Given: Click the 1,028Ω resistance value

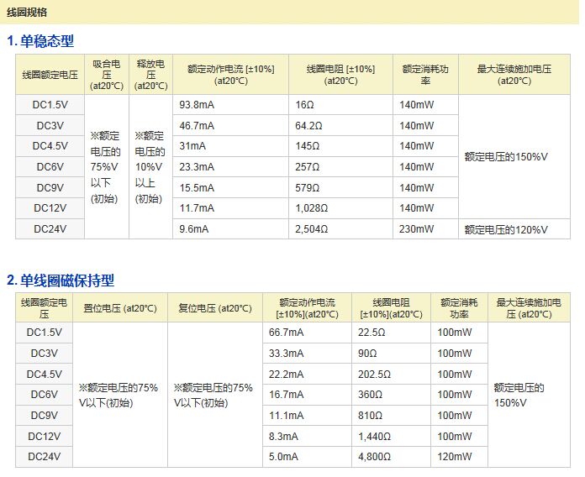Looking at the screenshot, I should tap(311, 208).
